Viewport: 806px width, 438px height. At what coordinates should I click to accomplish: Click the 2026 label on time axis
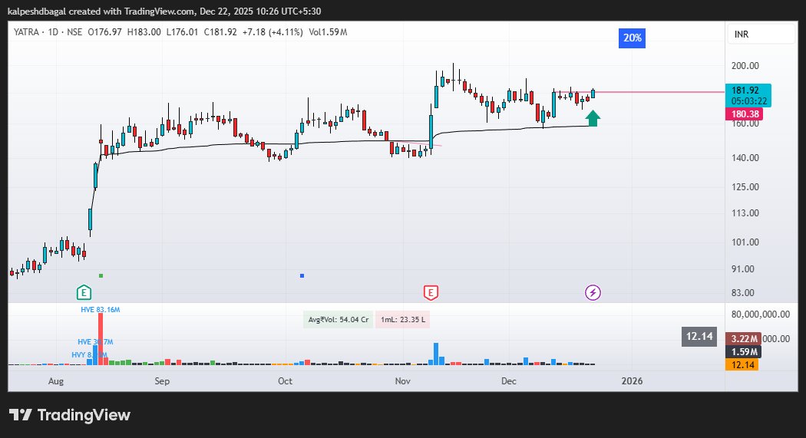coord(632,381)
